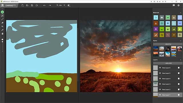
Task: Click the Add Layer button
Action: [x=168, y=63]
